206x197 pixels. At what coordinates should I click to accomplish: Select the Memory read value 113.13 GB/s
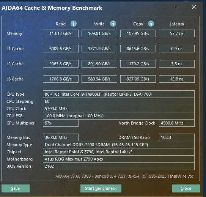[x=61, y=33]
